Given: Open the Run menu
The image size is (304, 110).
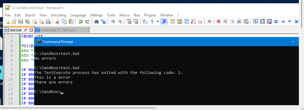Looking at the screenshot, I should [137, 15].
